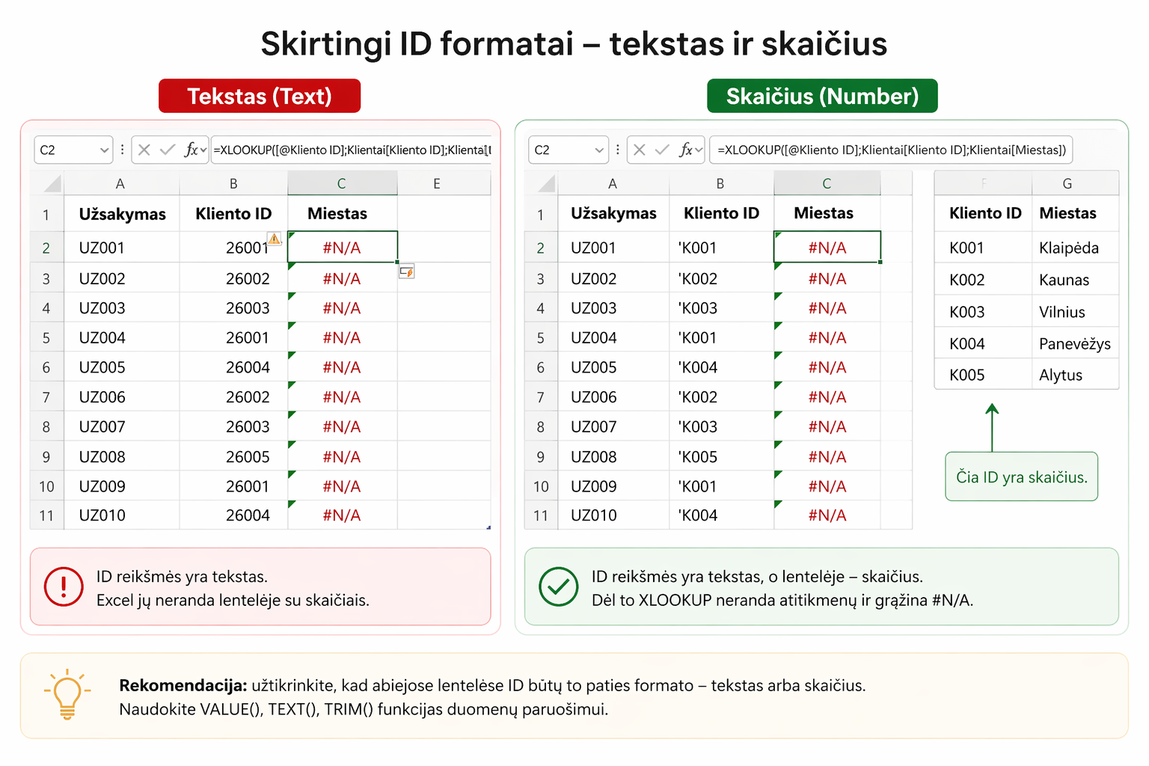The width and height of the screenshot is (1149, 766).
Task: Open the Name Box dropdown arrow in right sheet
Action: click(599, 150)
